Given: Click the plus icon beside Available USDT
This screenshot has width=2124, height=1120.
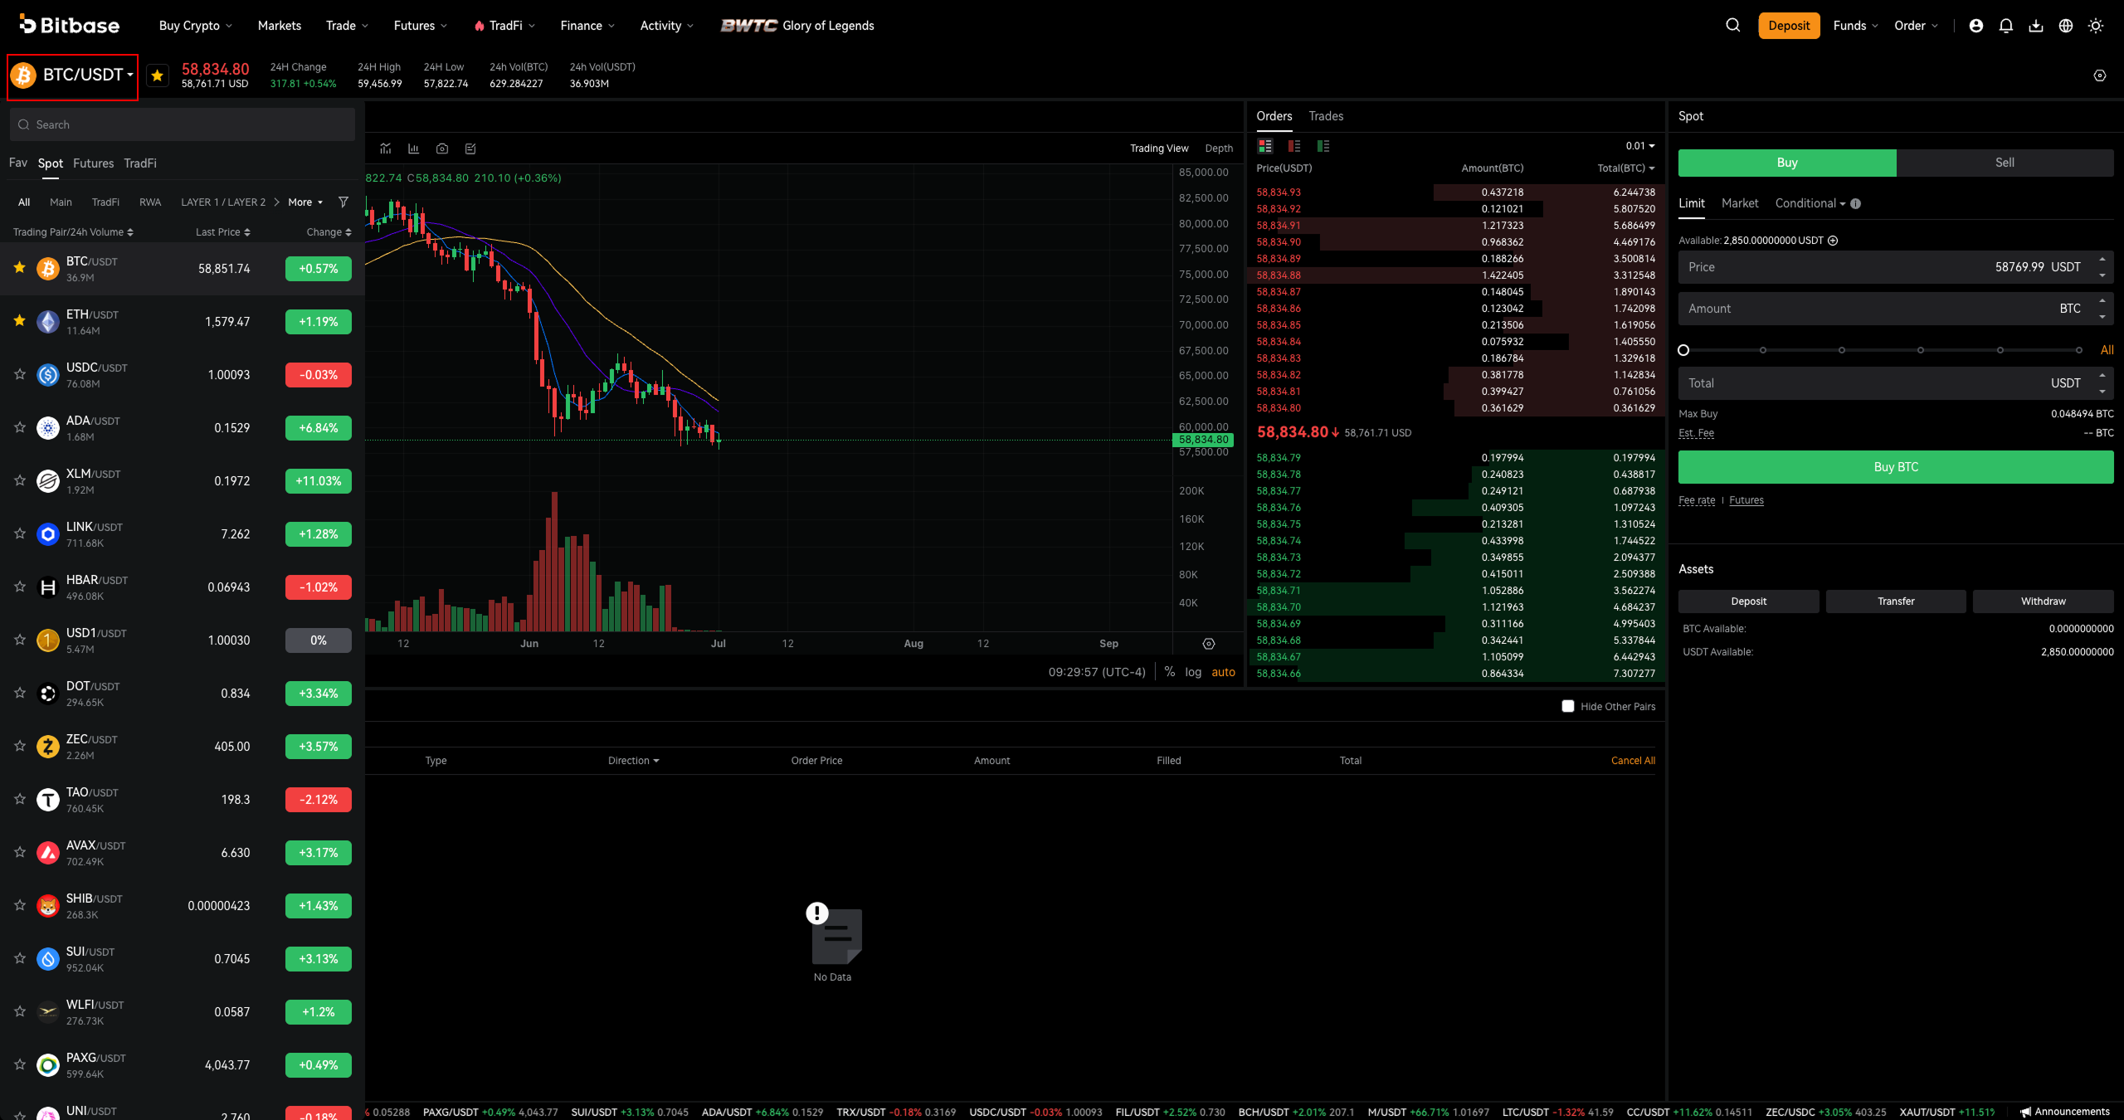Looking at the screenshot, I should [1833, 241].
